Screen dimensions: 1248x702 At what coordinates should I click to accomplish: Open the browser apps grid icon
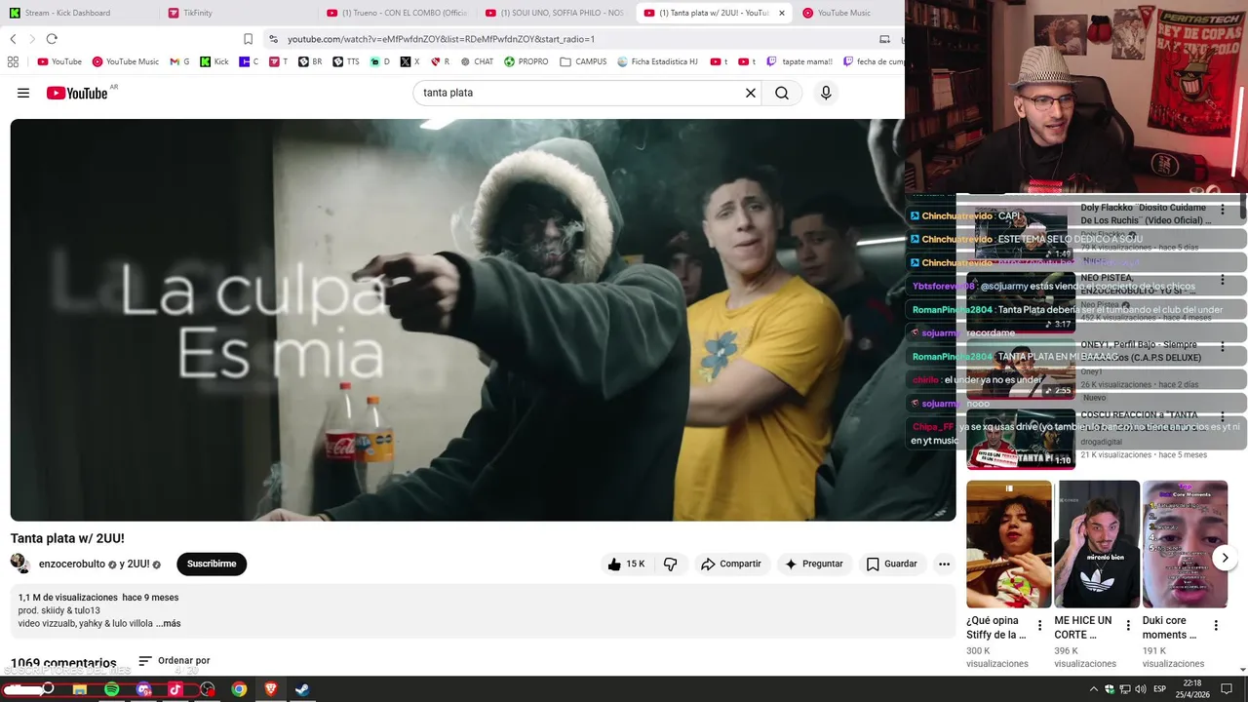pyautogui.click(x=13, y=61)
